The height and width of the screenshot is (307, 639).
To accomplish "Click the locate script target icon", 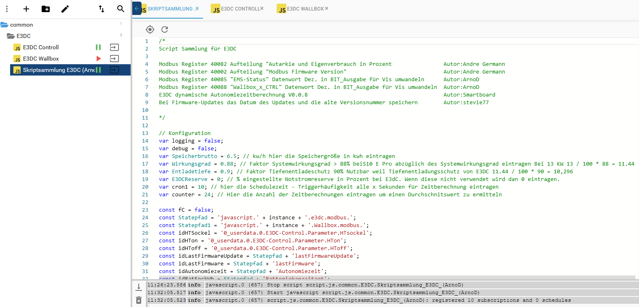I will [x=150, y=29].
